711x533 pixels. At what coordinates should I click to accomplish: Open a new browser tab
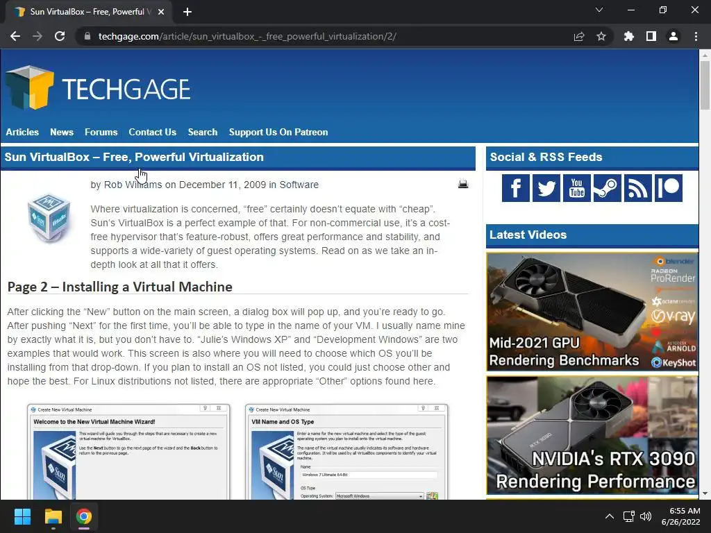tap(187, 12)
